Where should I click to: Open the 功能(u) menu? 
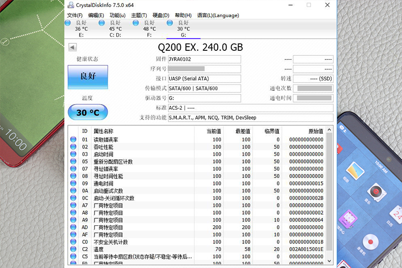coord(118,16)
